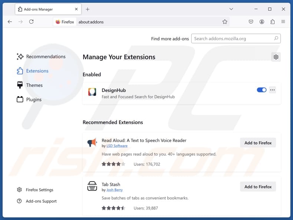Screen dimensions: 293x220
Task: Open a new tab with plus icon
Action: (x=88, y=9)
